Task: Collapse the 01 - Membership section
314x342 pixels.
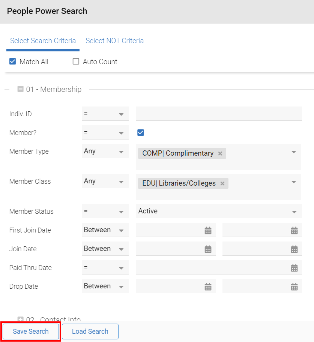Action: [x=21, y=89]
